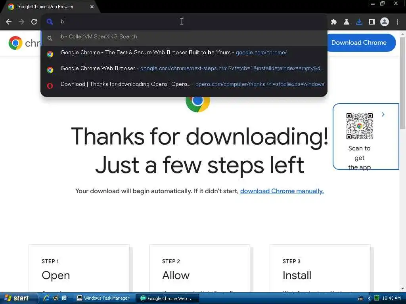Click the magnifier icon in the address bar
This screenshot has width=406, height=304.
[50, 21]
